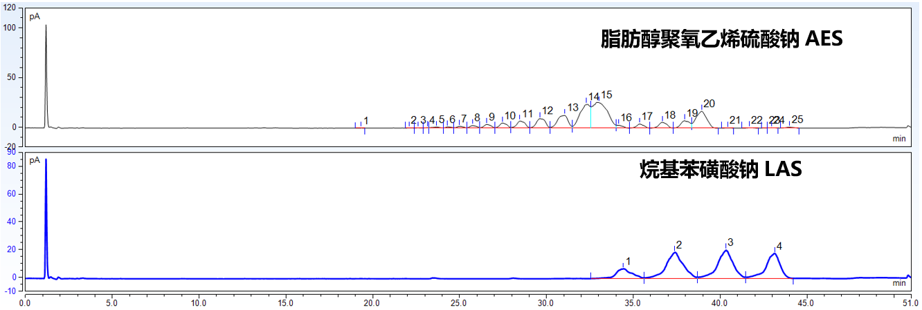Select peak 15 label in AES chromatogram
922x310 pixels.
(x=606, y=95)
